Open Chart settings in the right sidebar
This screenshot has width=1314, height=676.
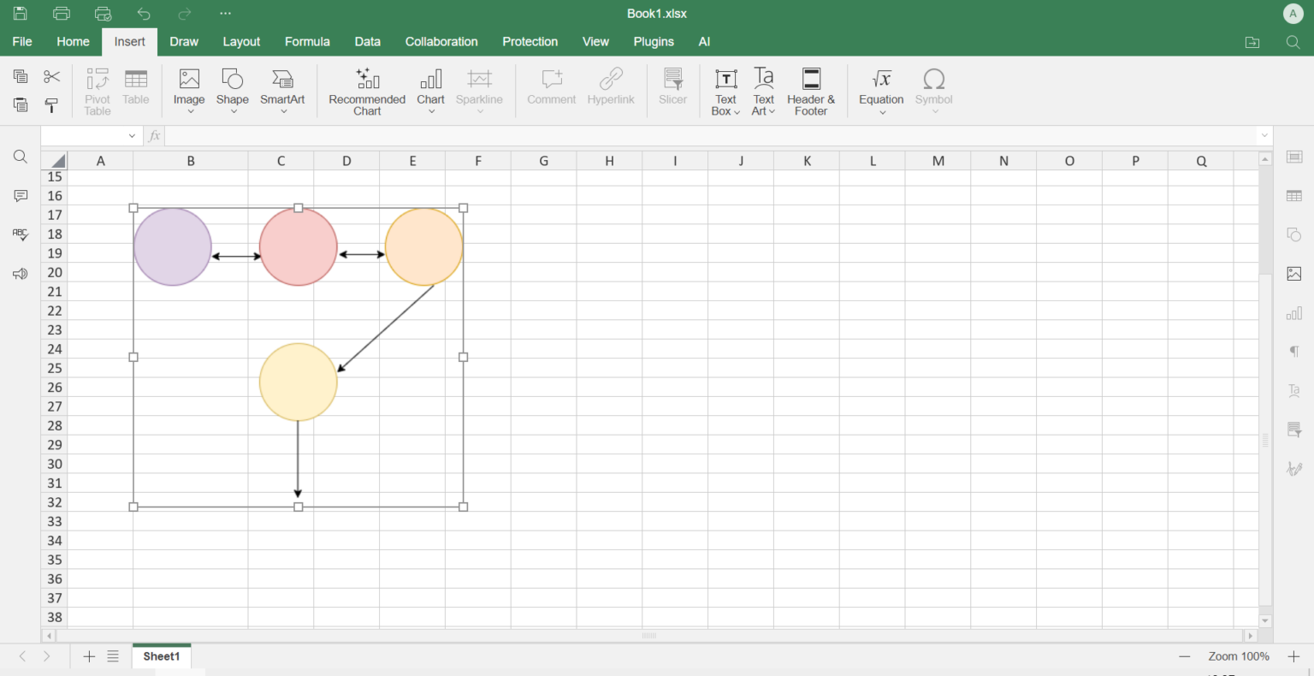pyautogui.click(x=1293, y=312)
